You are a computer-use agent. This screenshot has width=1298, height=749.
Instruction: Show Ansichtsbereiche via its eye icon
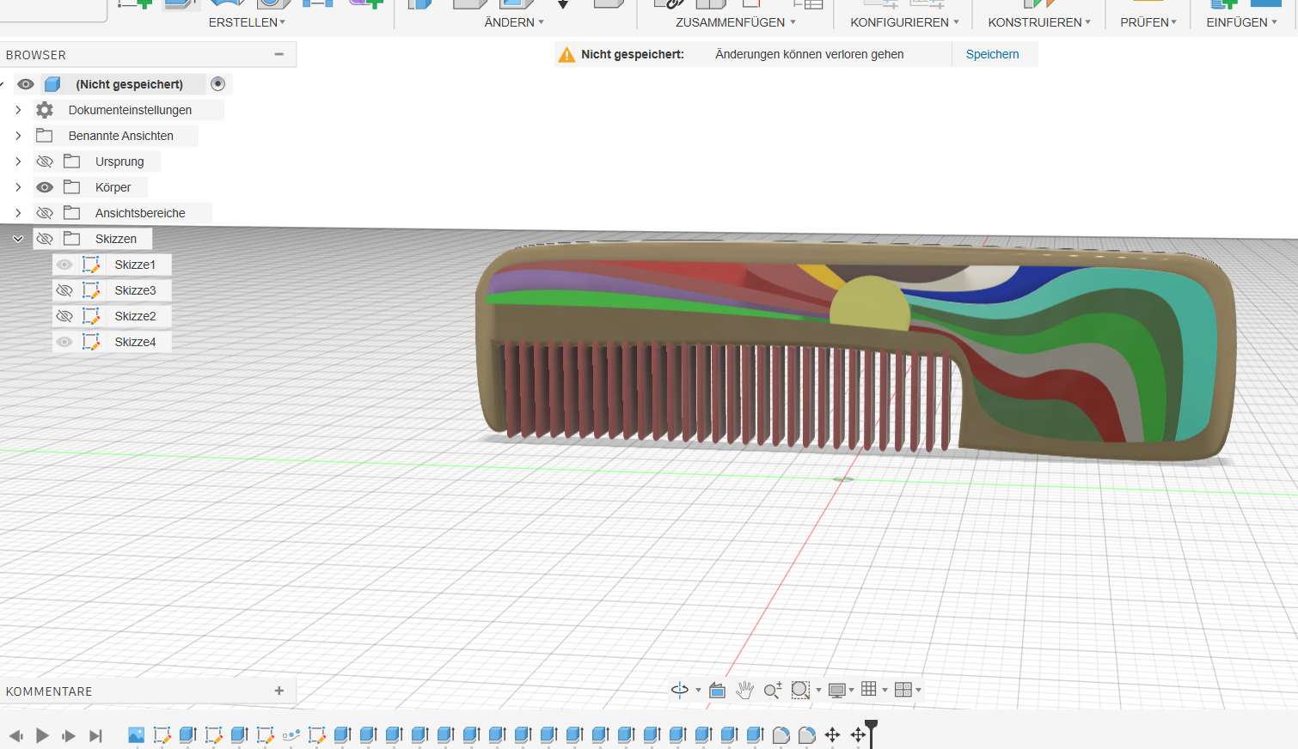coord(45,213)
